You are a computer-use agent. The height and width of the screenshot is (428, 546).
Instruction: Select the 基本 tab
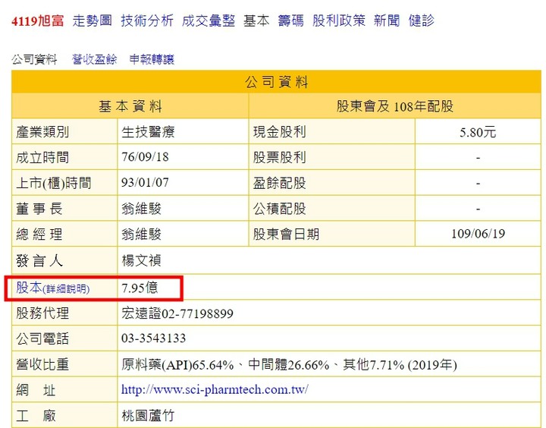click(256, 21)
